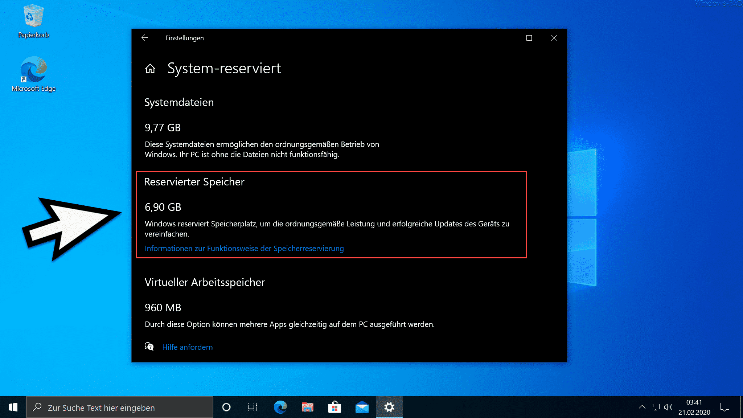Open the volume tray icon
The image size is (743, 418).
pos(668,407)
